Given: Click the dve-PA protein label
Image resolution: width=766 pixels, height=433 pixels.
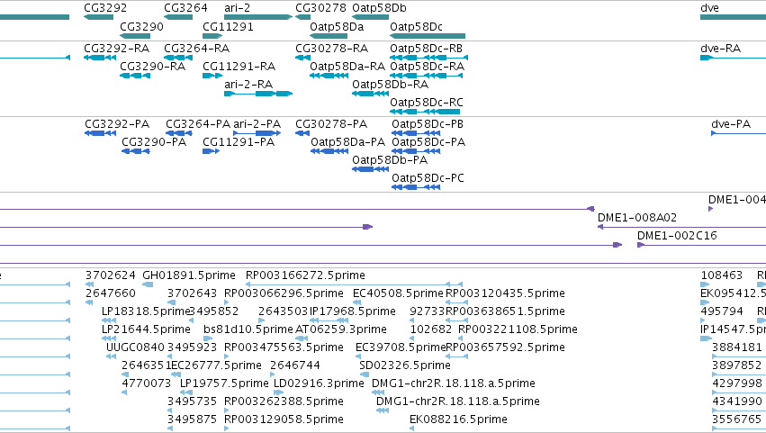Looking at the screenshot, I should 731,124.
